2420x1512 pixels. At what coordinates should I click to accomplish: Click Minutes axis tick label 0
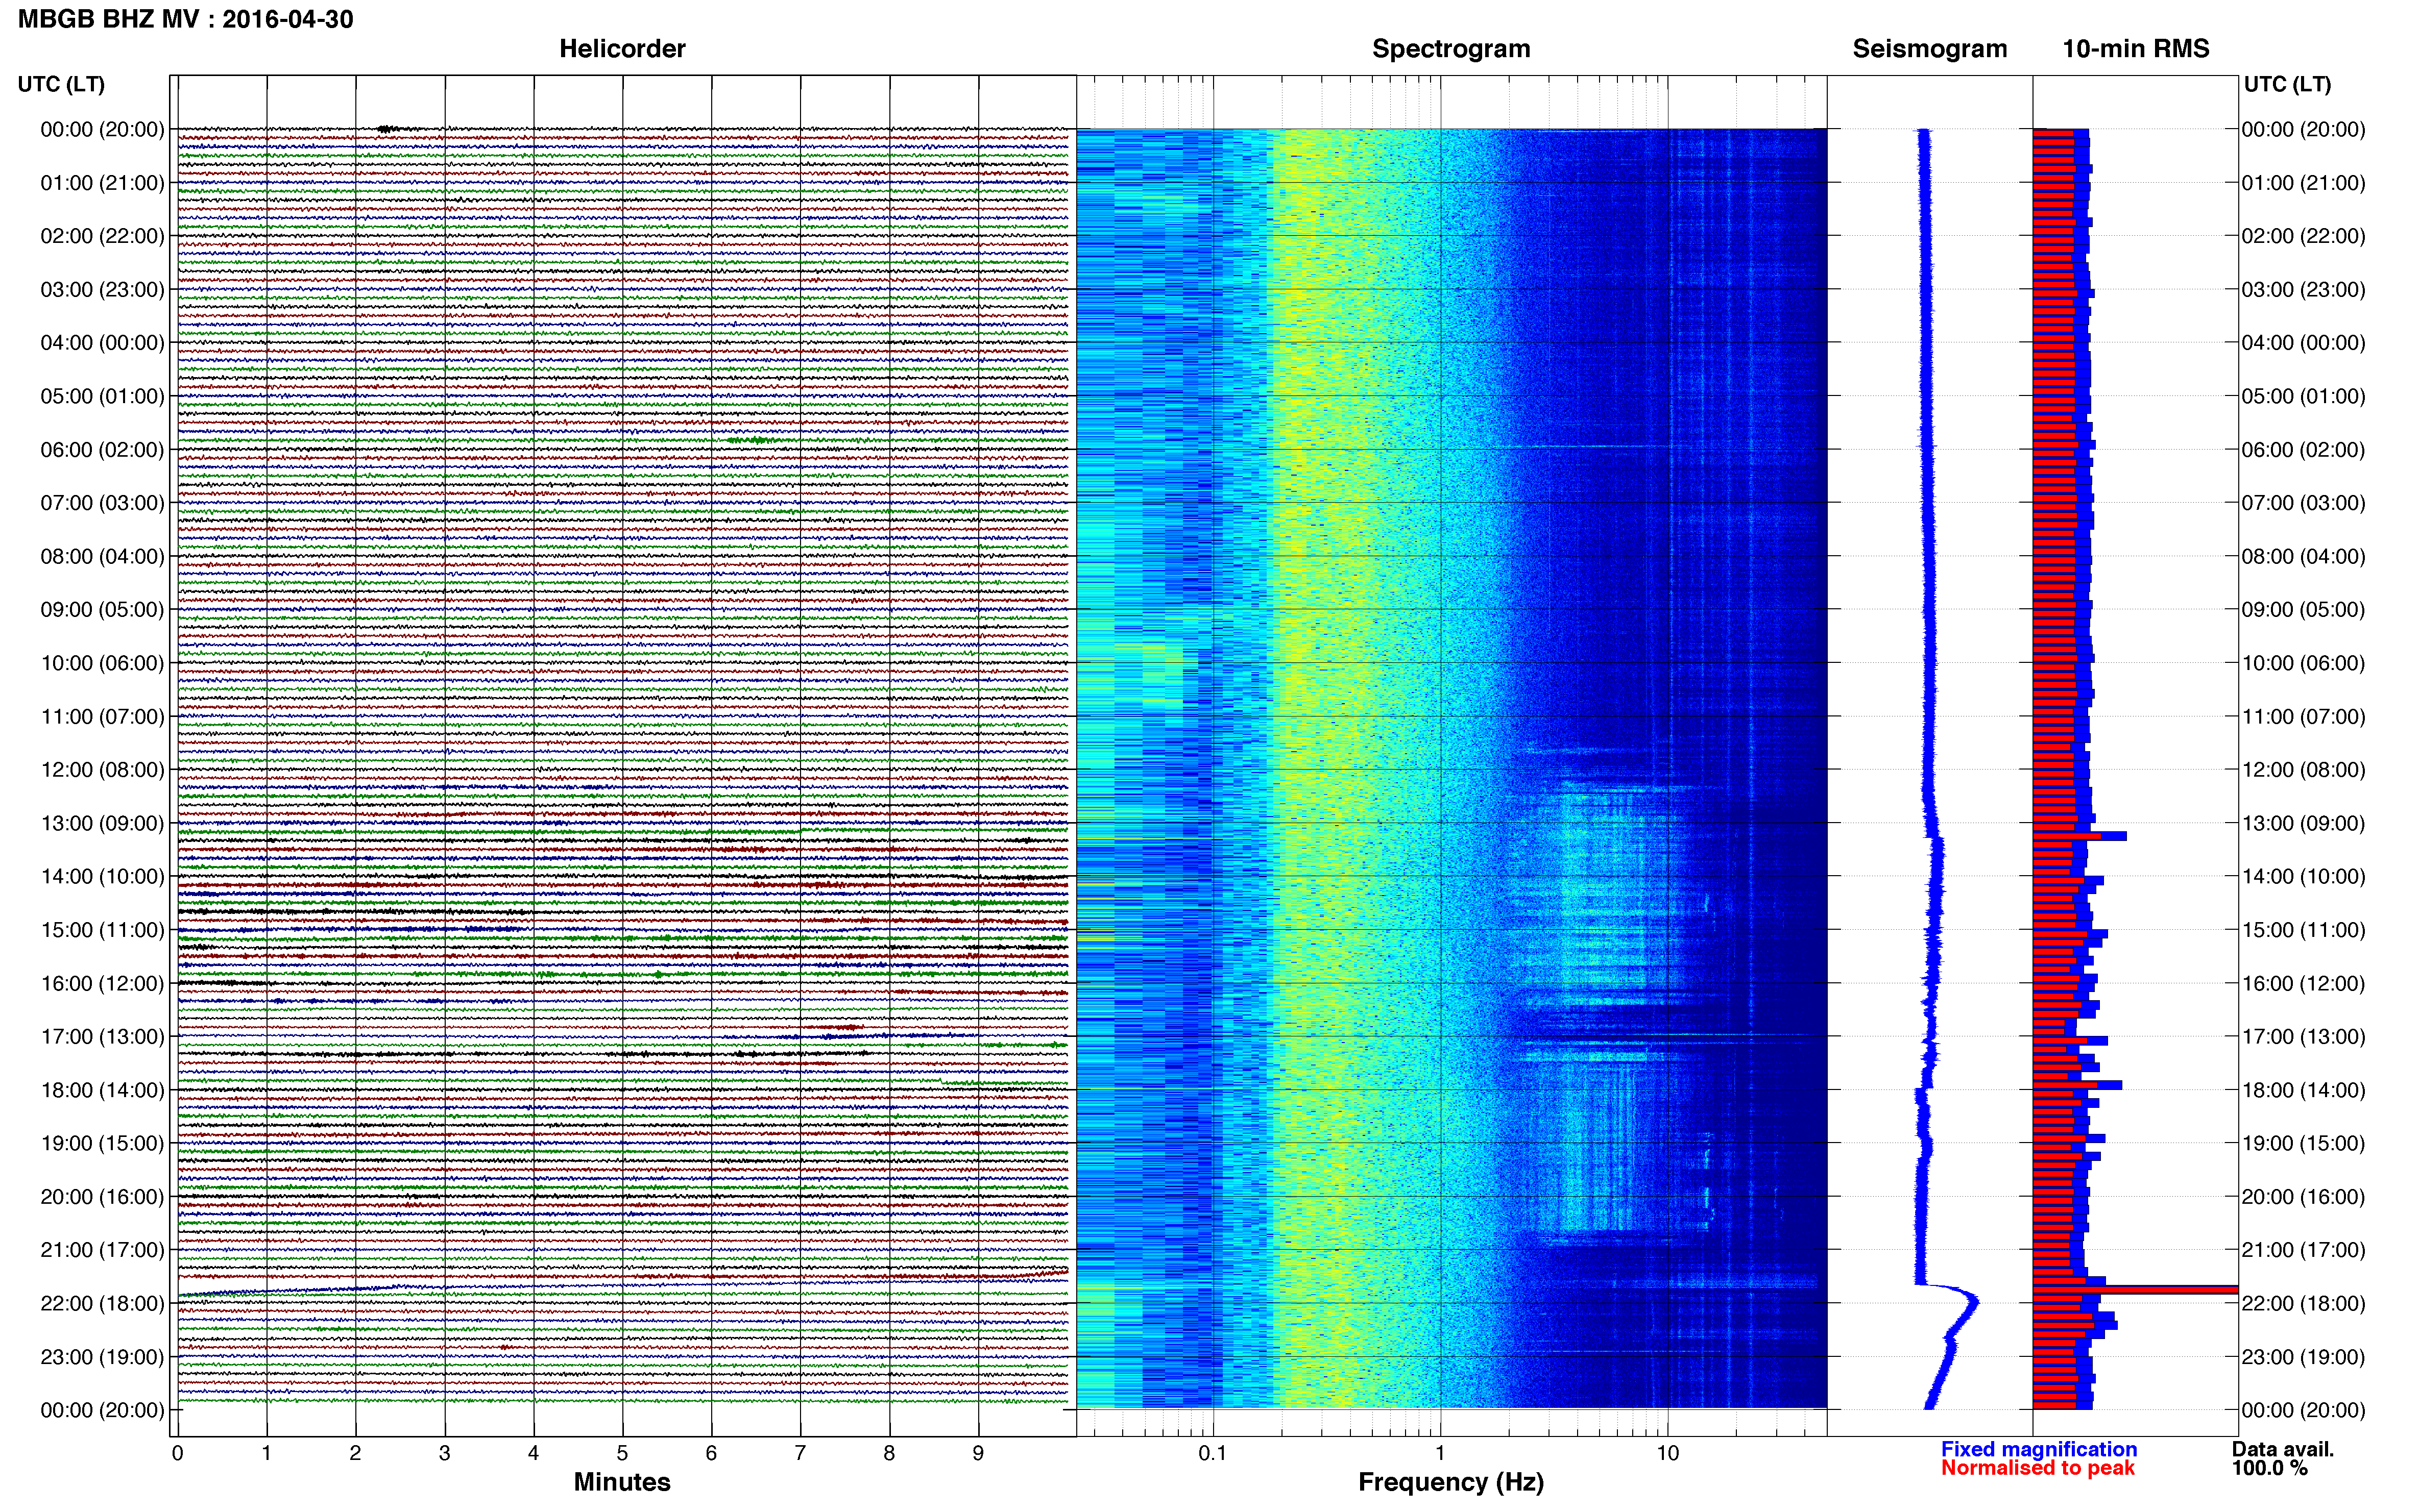(177, 1453)
